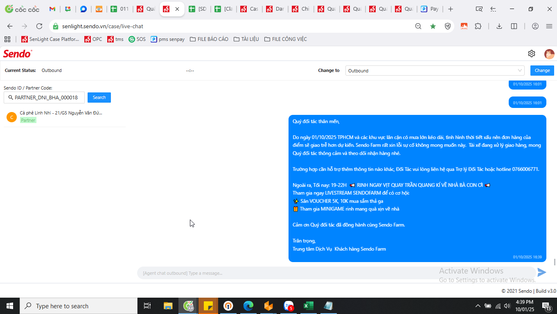The image size is (557, 314).
Task: Switch to the Pay tab
Action: point(430,9)
